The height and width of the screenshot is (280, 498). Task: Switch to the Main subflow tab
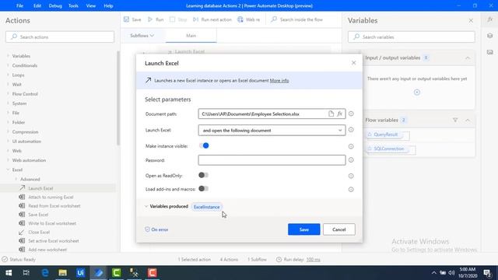pyautogui.click(x=191, y=36)
